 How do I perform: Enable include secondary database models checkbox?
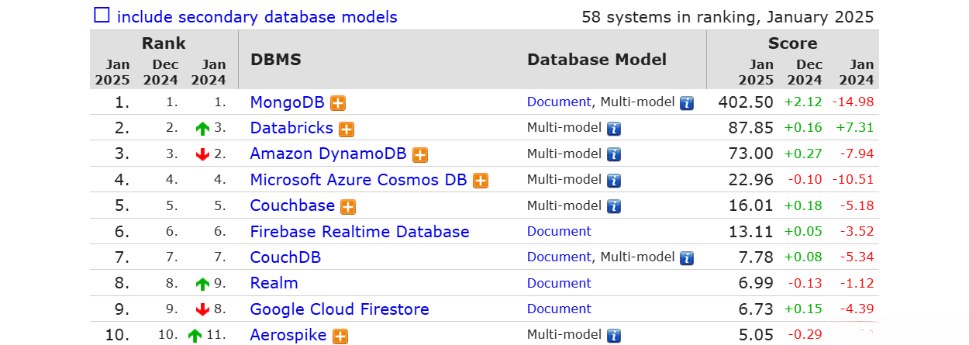[102, 16]
